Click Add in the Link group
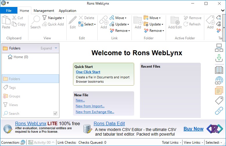This screenshot has height=146, width=226. 104,22
